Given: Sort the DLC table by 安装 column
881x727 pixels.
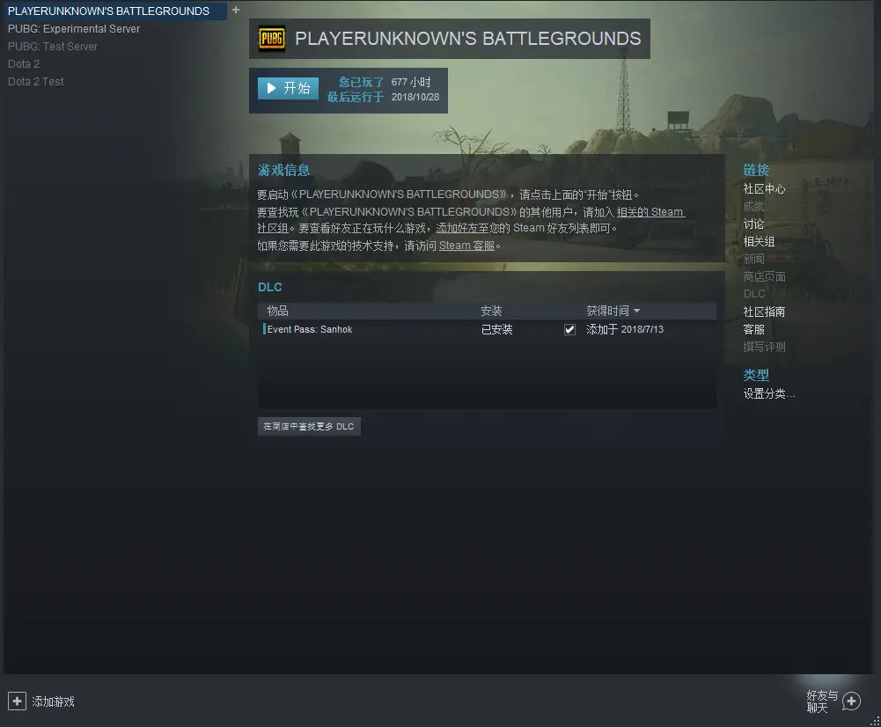Looking at the screenshot, I should (492, 311).
